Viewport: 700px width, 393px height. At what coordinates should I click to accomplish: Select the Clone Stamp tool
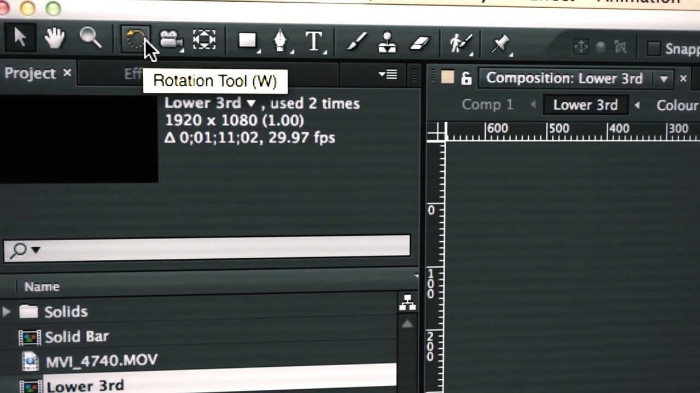(x=387, y=42)
